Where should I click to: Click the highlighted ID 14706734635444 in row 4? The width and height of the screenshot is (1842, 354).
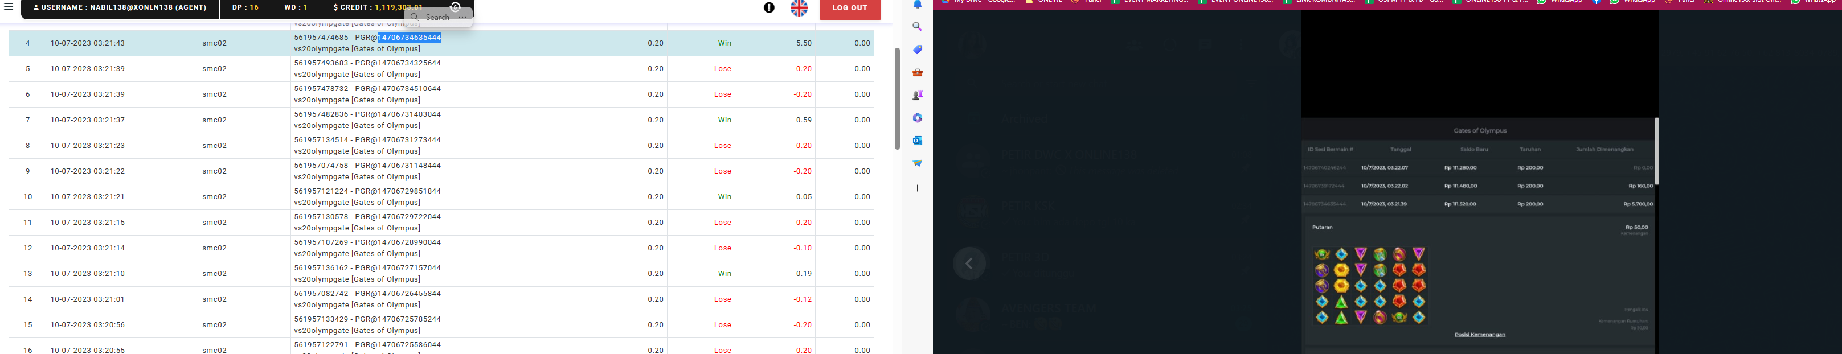[409, 37]
